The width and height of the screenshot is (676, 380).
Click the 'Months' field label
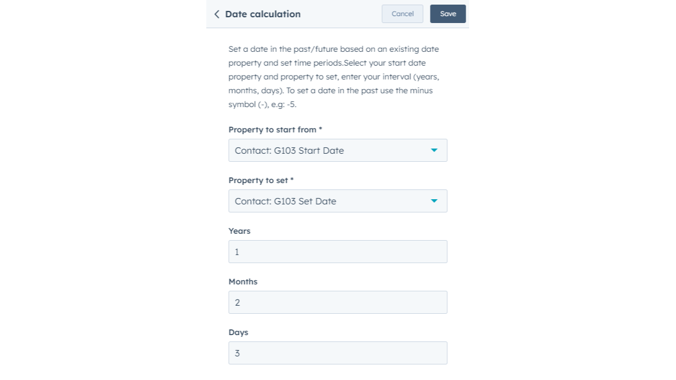pyautogui.click(x=243, y=282)
